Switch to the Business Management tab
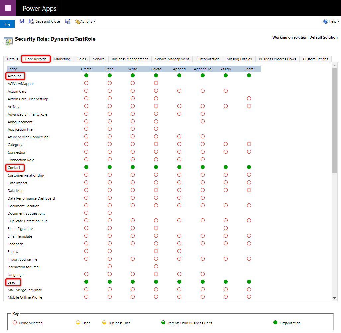 pyautogui.click(x=130, y=59)
